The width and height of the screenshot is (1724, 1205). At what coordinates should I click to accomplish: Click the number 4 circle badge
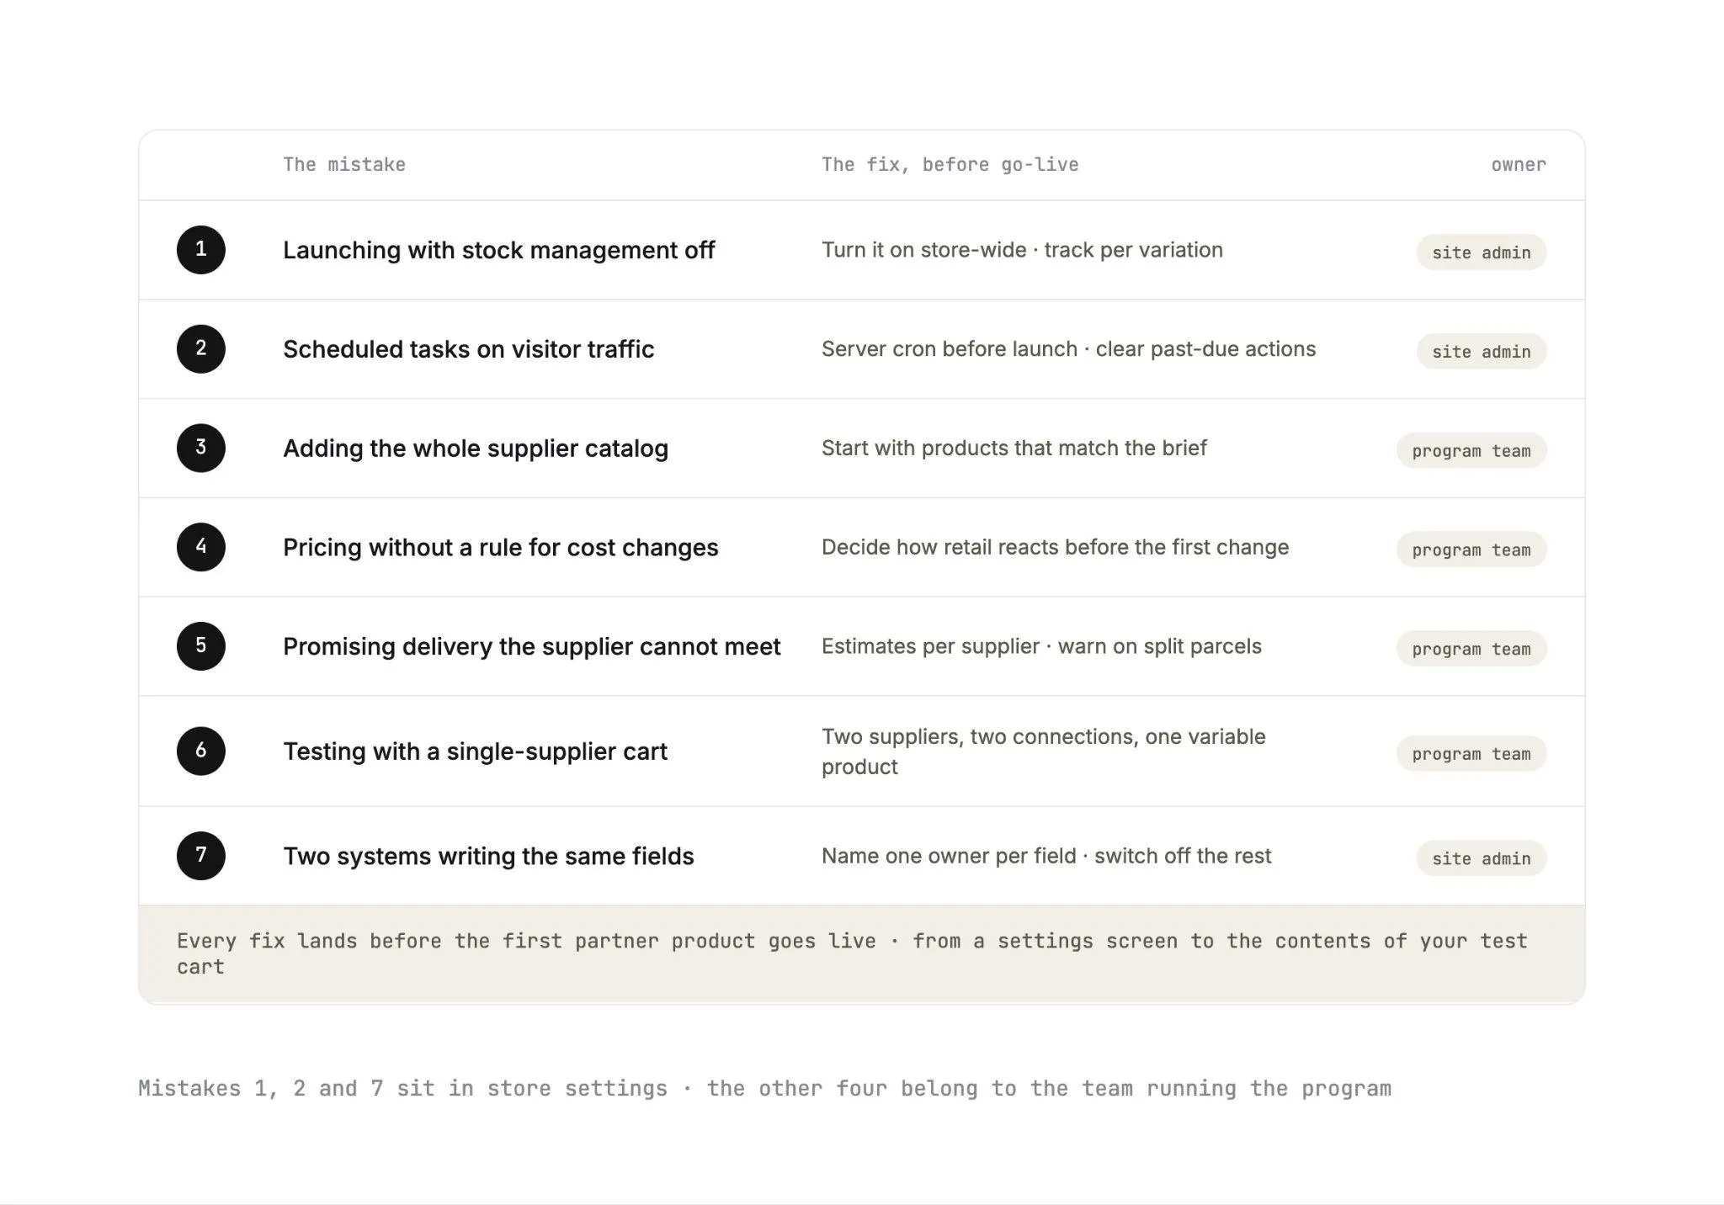201,547
